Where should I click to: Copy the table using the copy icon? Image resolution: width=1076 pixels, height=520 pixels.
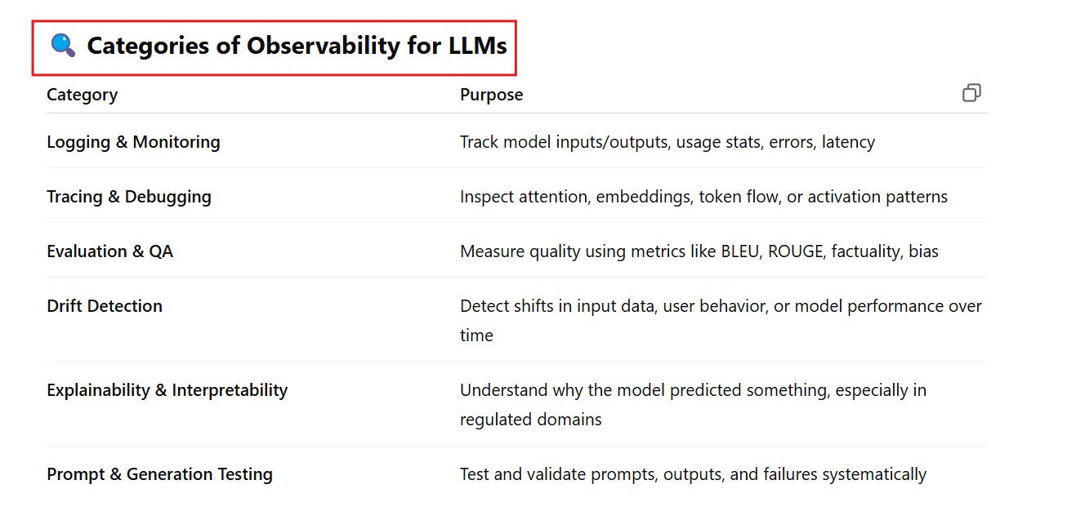pos(971,93)
